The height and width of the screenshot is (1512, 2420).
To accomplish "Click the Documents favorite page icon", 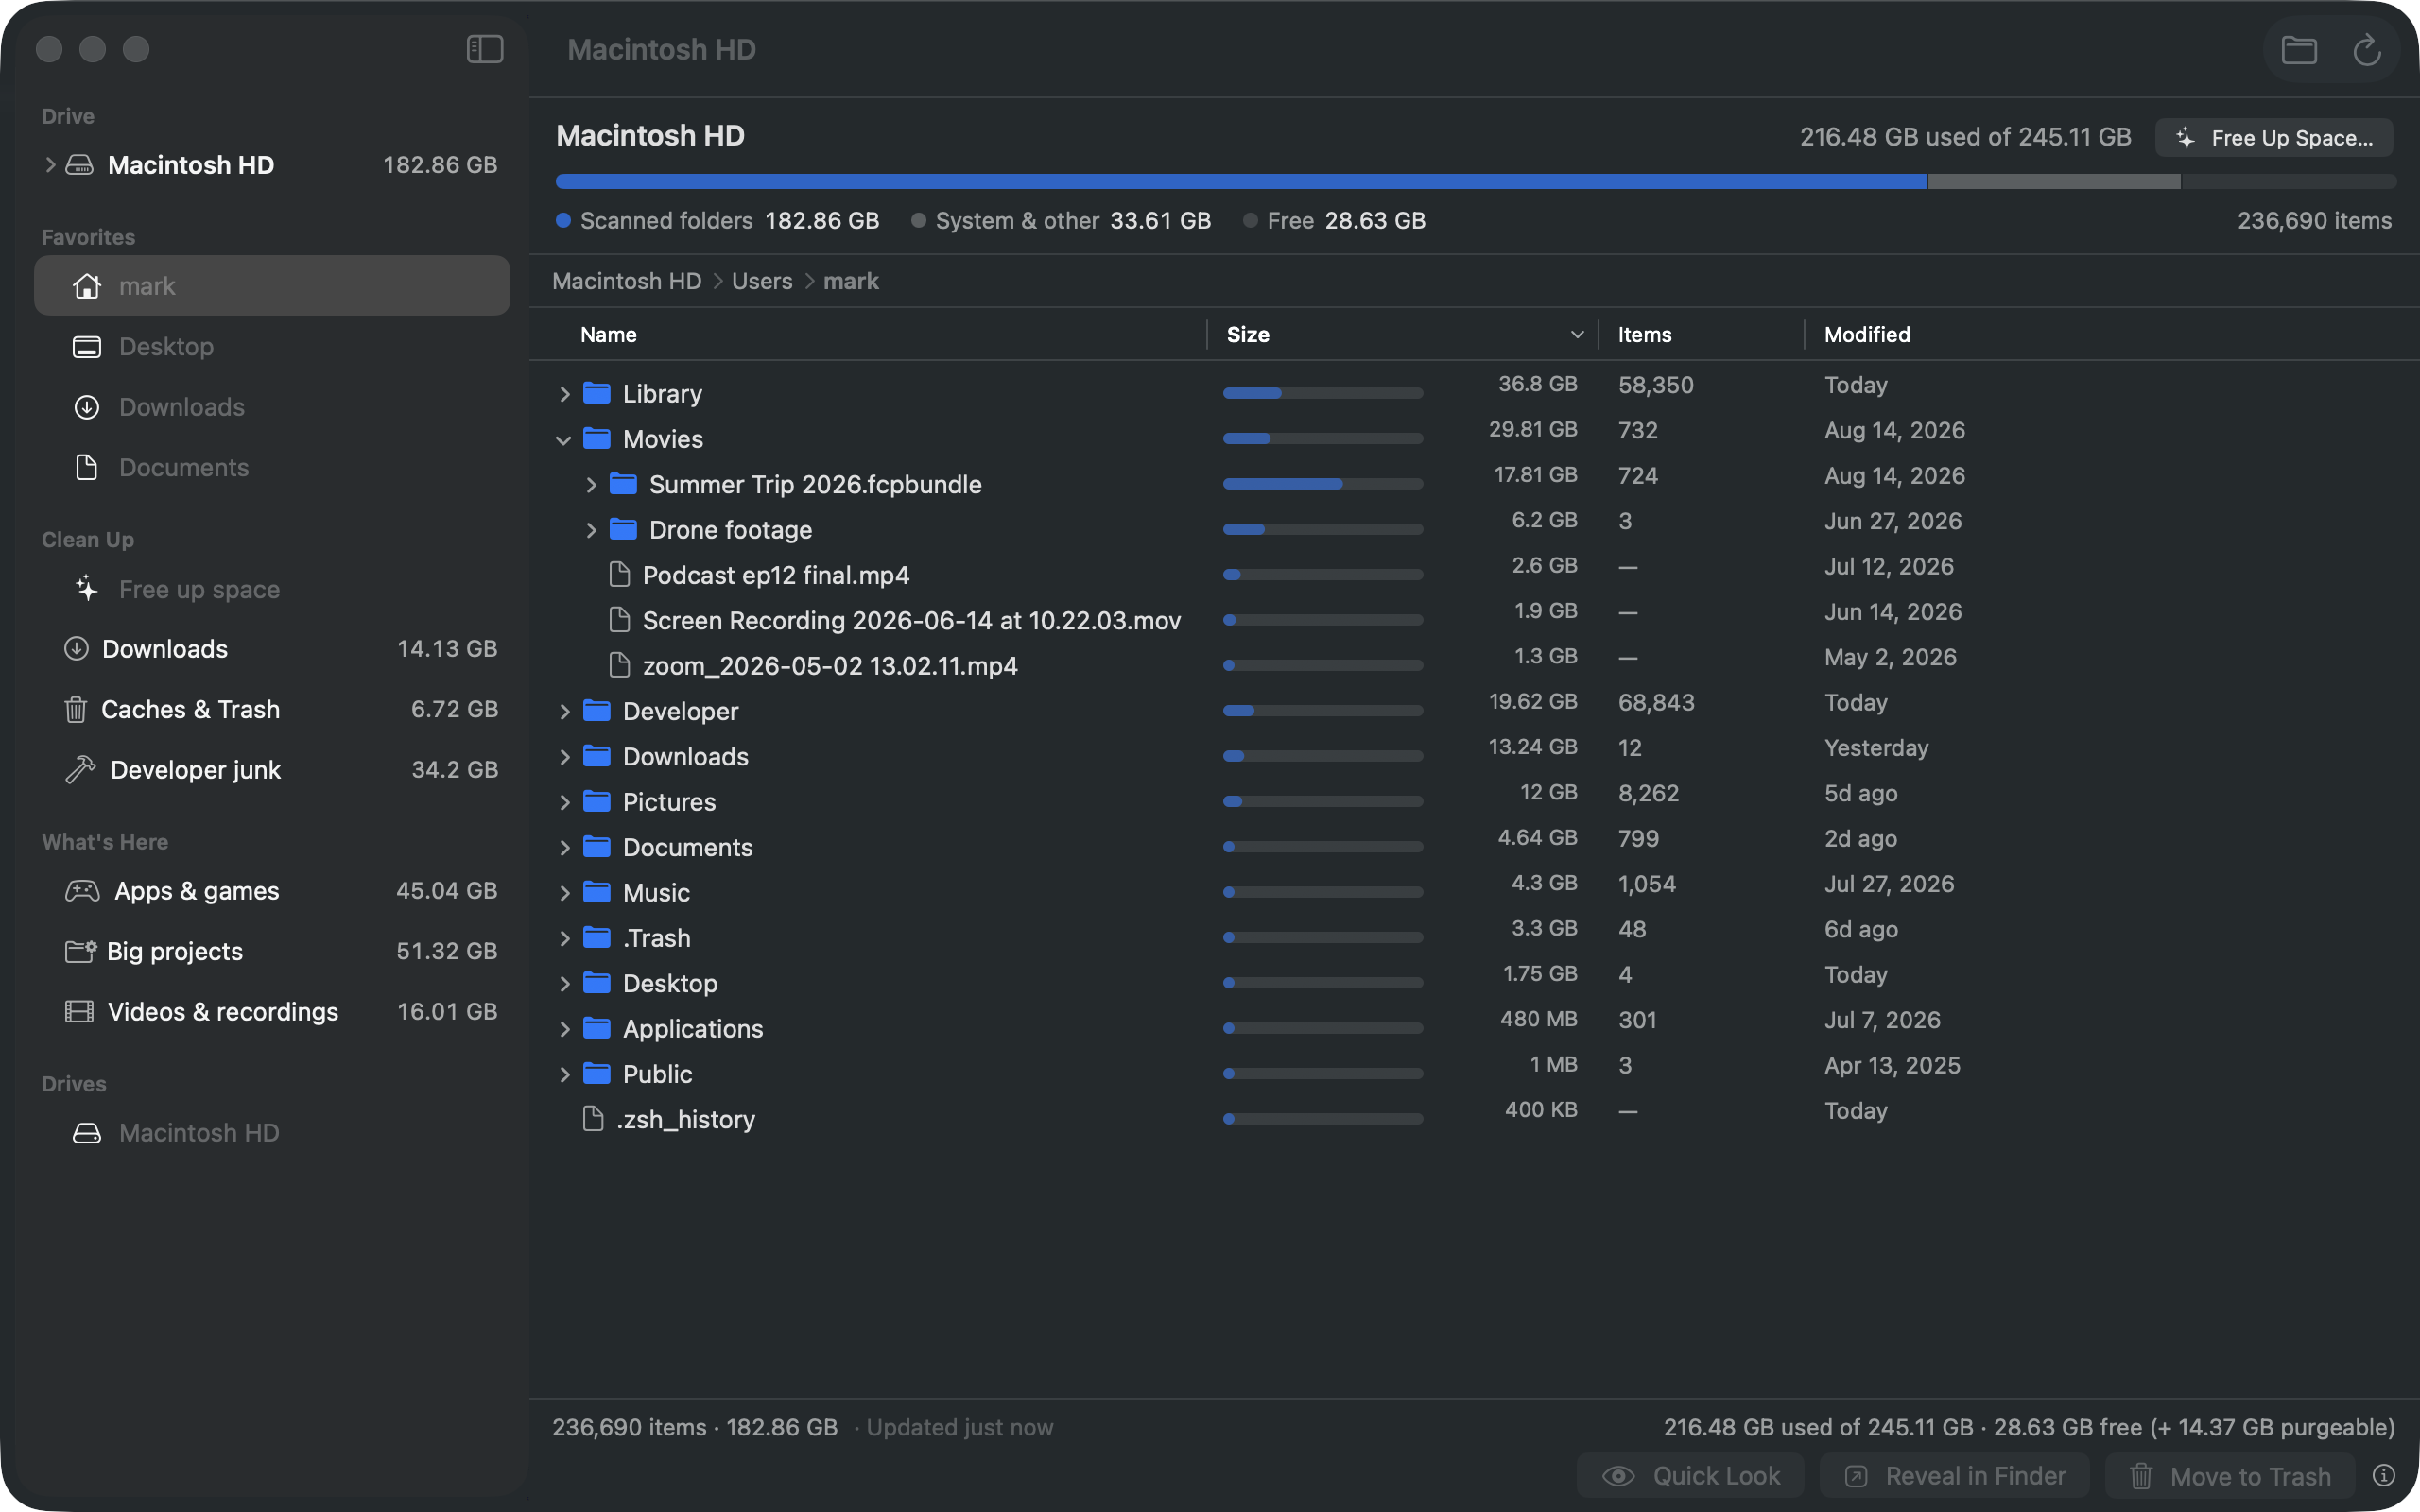I will coord(87,467).
